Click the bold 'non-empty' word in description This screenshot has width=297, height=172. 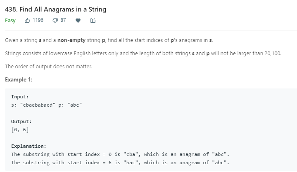tap(71, 40)
